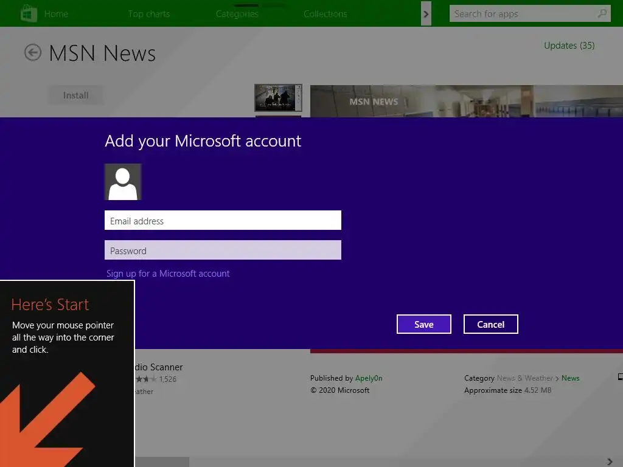Click the © 2020 Microsoft text
This screenshot has width=623, height=467.
click(x=339, y=390)
